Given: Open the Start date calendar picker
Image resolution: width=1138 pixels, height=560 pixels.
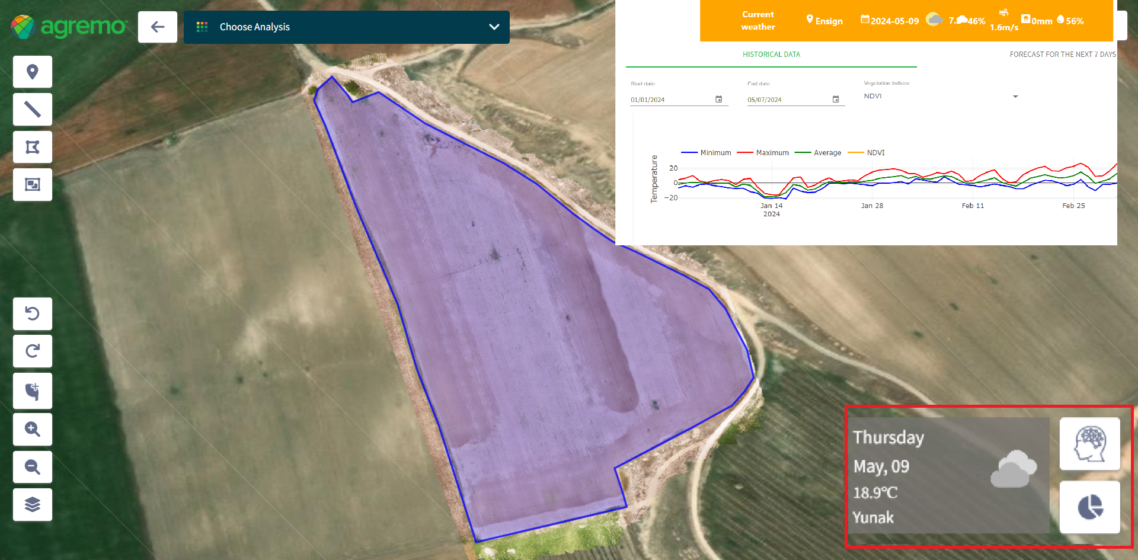Looking at the screenshot, I should [719, 99].
